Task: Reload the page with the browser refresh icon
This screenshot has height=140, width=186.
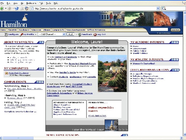Action: 17,9
